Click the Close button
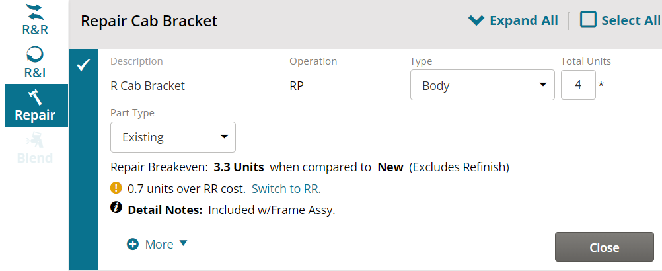 click(604, 247)
